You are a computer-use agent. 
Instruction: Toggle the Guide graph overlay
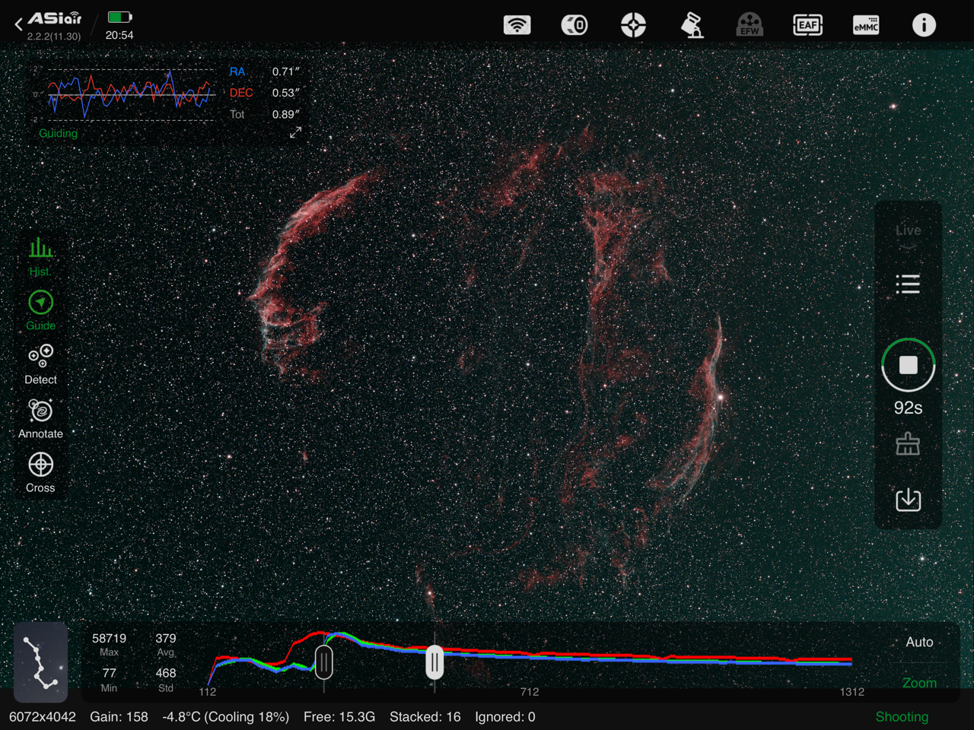click(x=40, y=310)
